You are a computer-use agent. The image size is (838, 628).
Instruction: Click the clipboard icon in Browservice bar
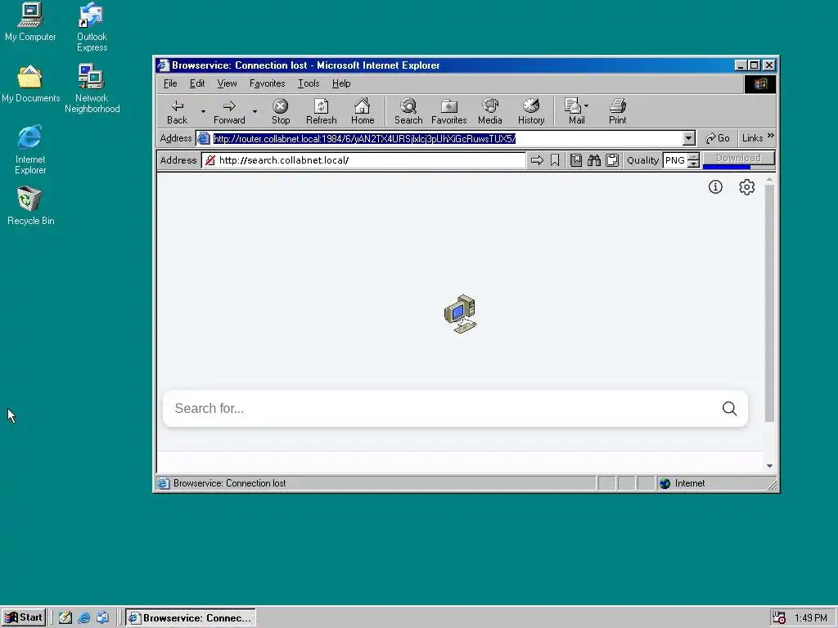click(612, 160)
